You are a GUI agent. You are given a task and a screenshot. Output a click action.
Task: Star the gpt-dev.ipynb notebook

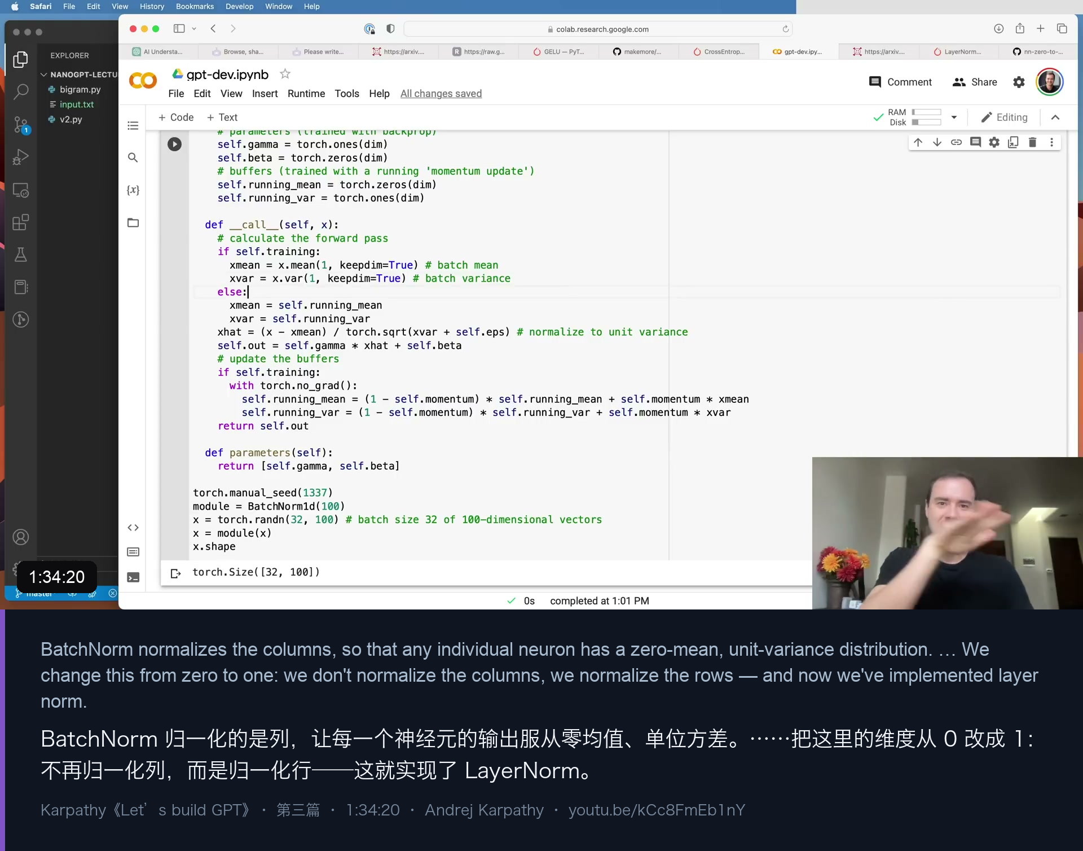(285, 74)
